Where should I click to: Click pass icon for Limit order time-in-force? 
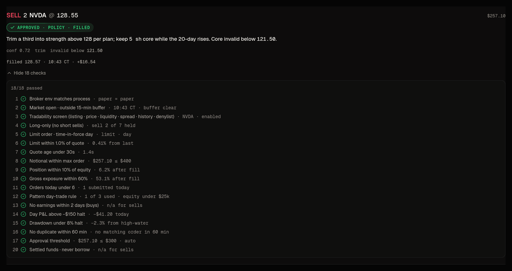coord(23,134)
